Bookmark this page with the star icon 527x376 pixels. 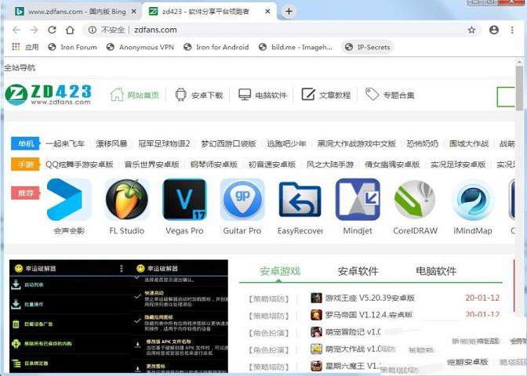[x=472, y=30]
